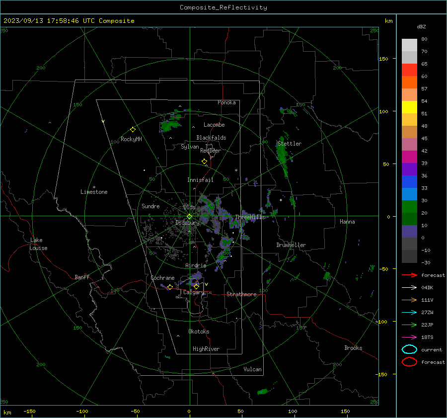Select the lightest gray 70-80 dBZ swatch
This screenshot has height=418, width=447.
(409, 45)
